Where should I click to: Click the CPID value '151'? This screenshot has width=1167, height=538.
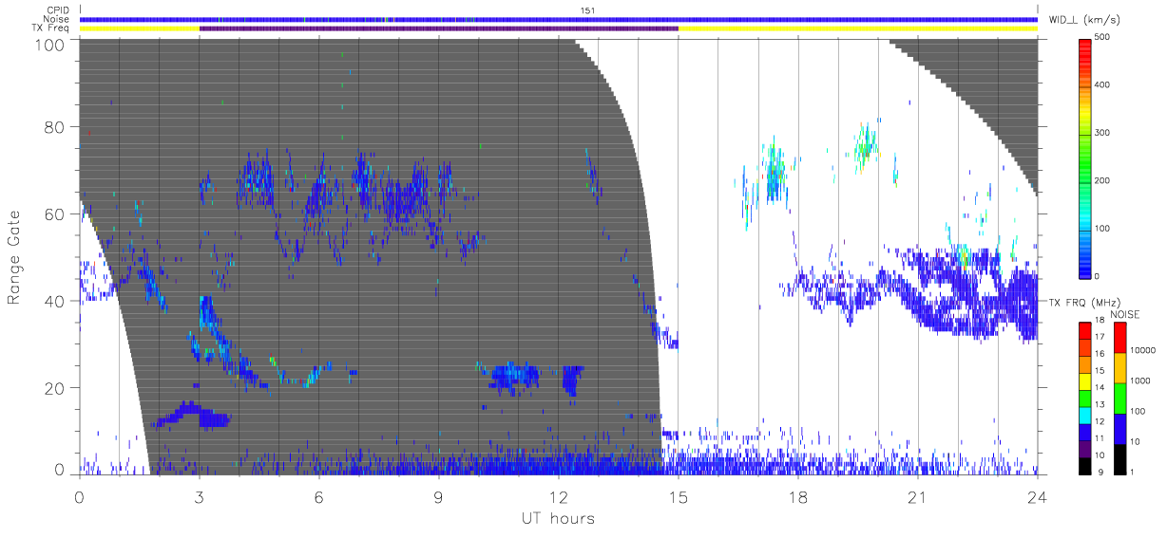587,10
